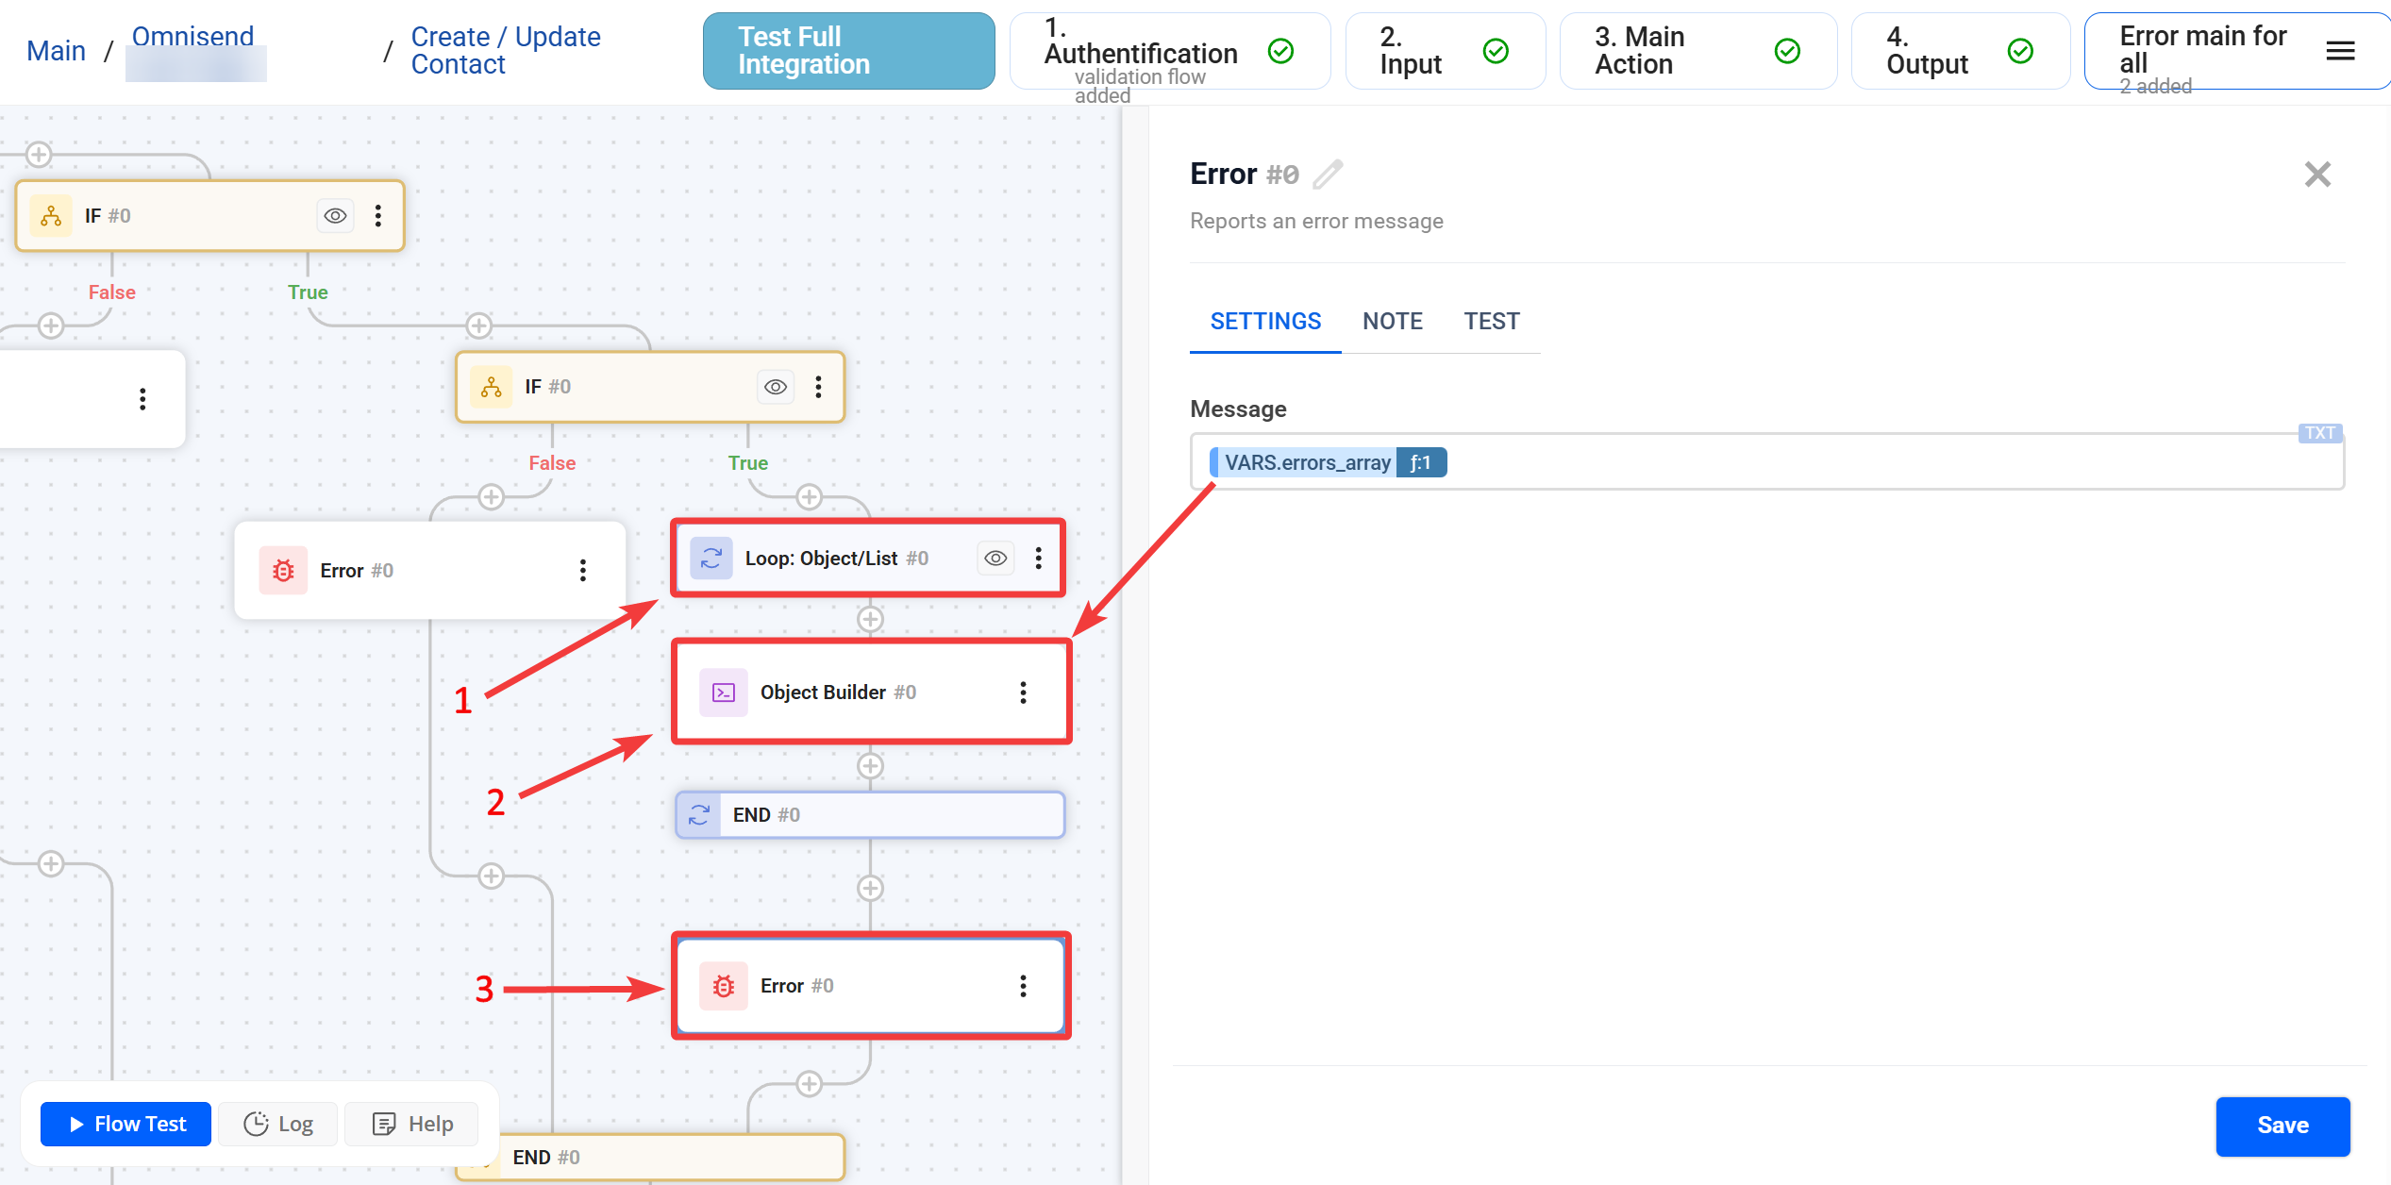Screen dimensions: 2391x1185
Task: Open three-dot menu on left Error #0 node
Action: point(583,571)
